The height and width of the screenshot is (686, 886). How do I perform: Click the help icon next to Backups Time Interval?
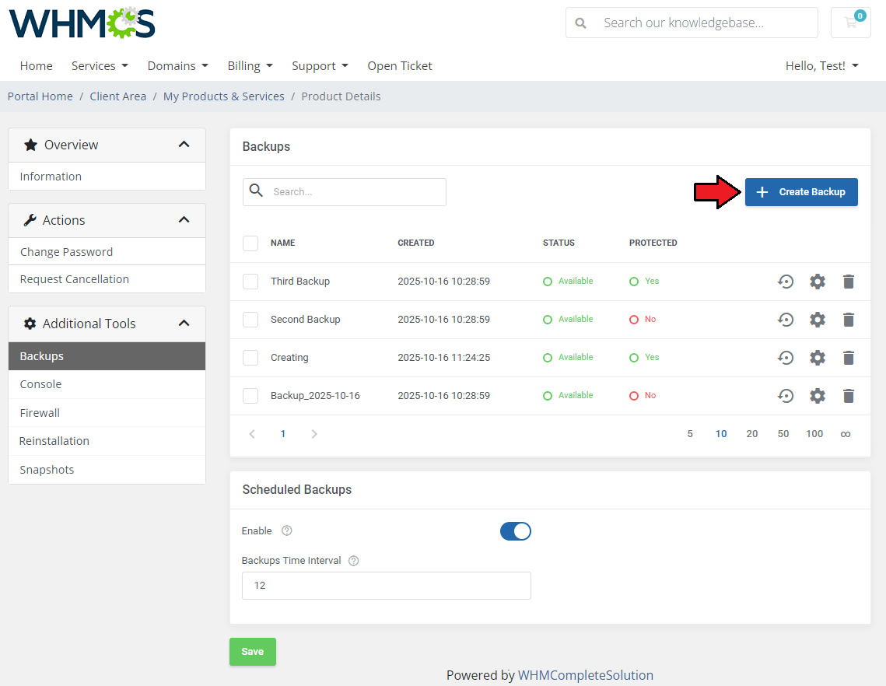click(x=353, y=560)
